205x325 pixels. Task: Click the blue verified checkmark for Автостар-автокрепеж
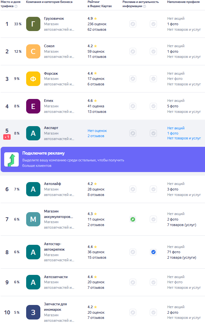[153, 252]
